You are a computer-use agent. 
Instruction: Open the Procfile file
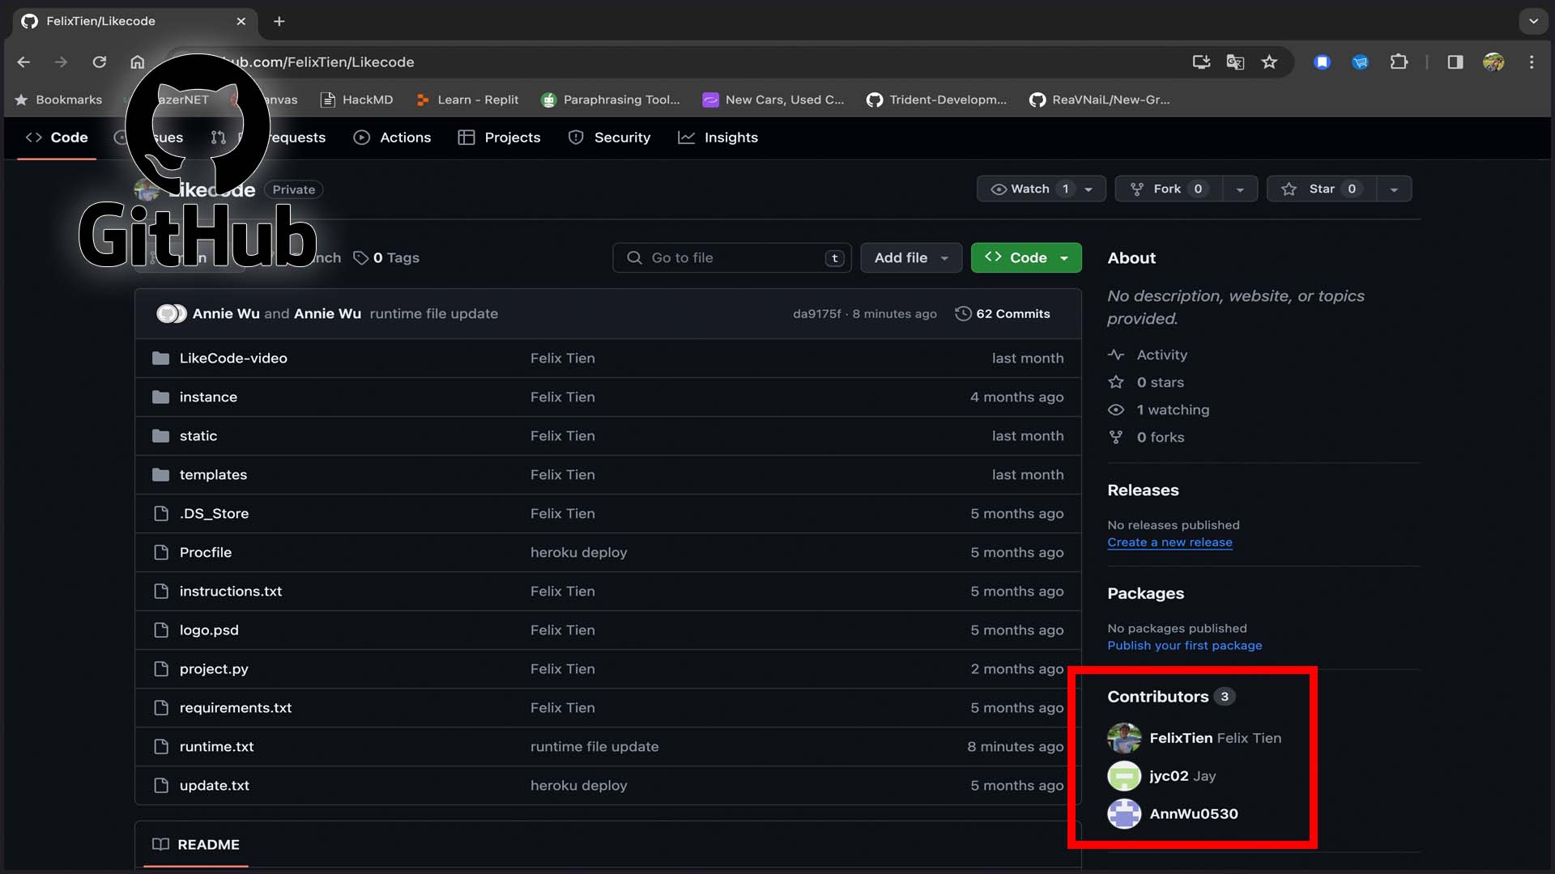(206, 553)
